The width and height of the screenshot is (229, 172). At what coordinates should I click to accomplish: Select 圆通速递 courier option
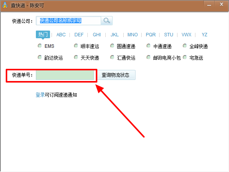tap(112, 46)
